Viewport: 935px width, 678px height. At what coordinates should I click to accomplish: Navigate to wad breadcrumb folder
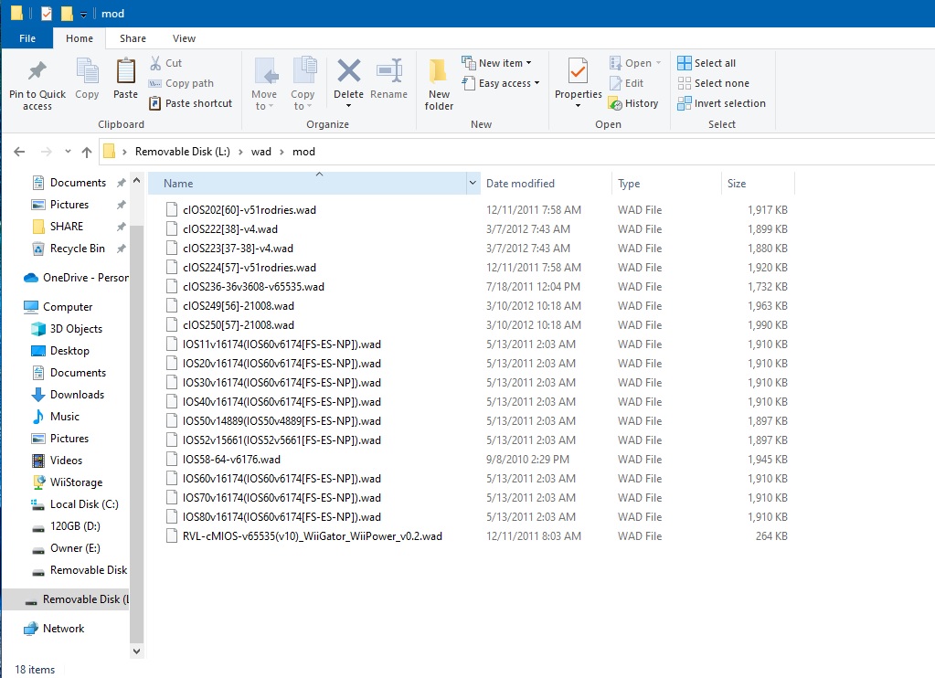tap(261, 152)
